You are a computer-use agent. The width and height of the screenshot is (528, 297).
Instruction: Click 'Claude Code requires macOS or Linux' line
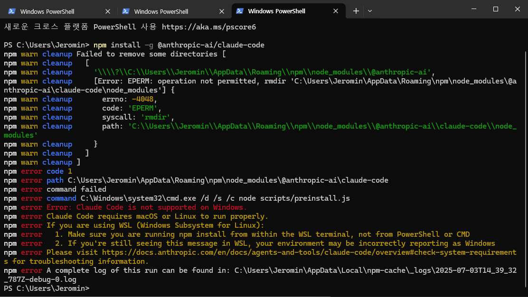pyautogui.click(x=157, y=217)
